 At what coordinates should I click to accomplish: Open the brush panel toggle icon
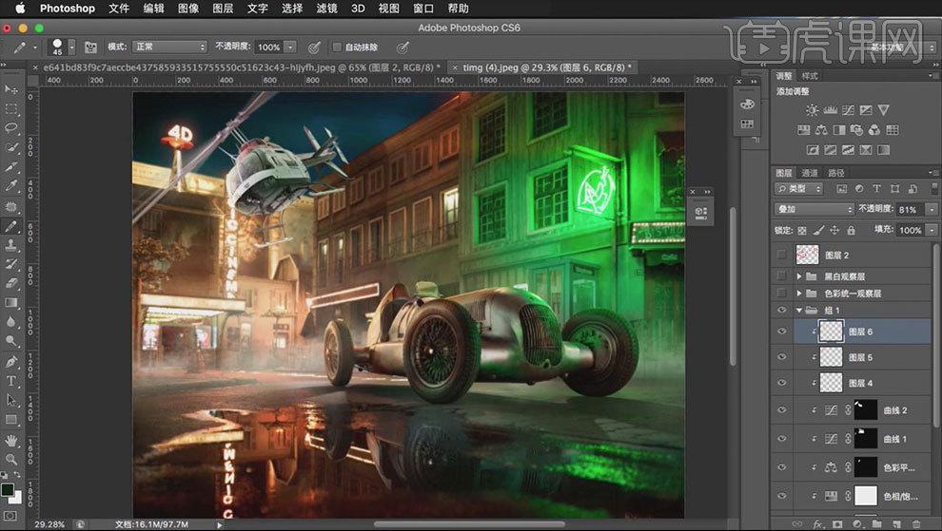(90, 47)
